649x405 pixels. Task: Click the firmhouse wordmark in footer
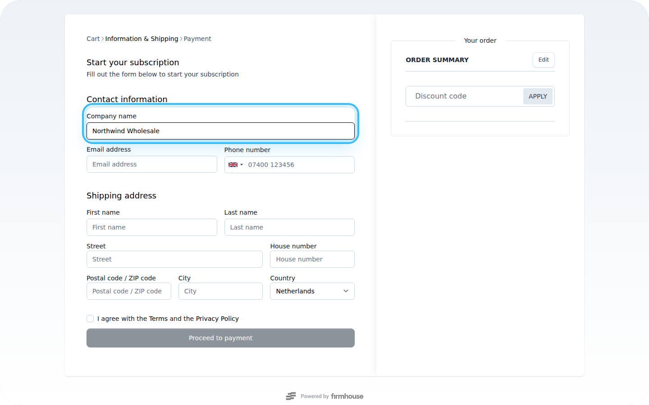pyautogui.click(x=347, y=396)
